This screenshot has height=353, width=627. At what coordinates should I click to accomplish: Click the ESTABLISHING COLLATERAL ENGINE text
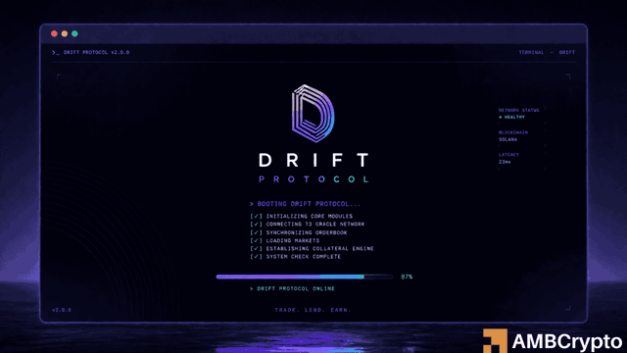point(320,248)
